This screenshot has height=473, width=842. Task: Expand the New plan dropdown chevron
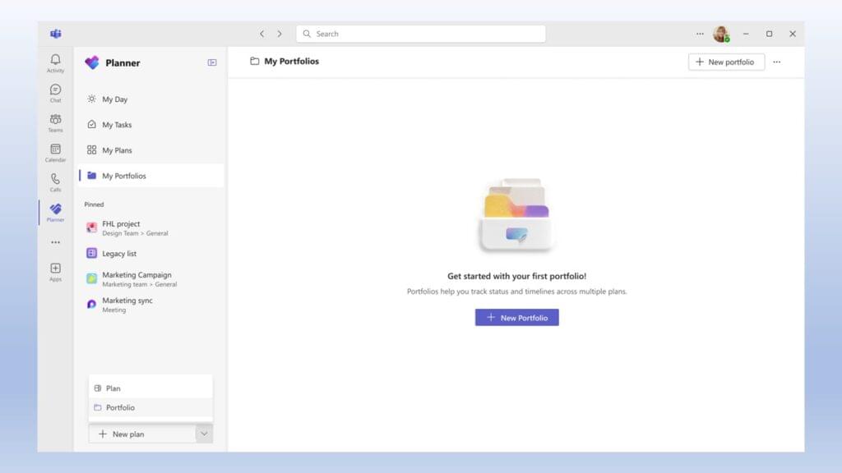(202, 434)
